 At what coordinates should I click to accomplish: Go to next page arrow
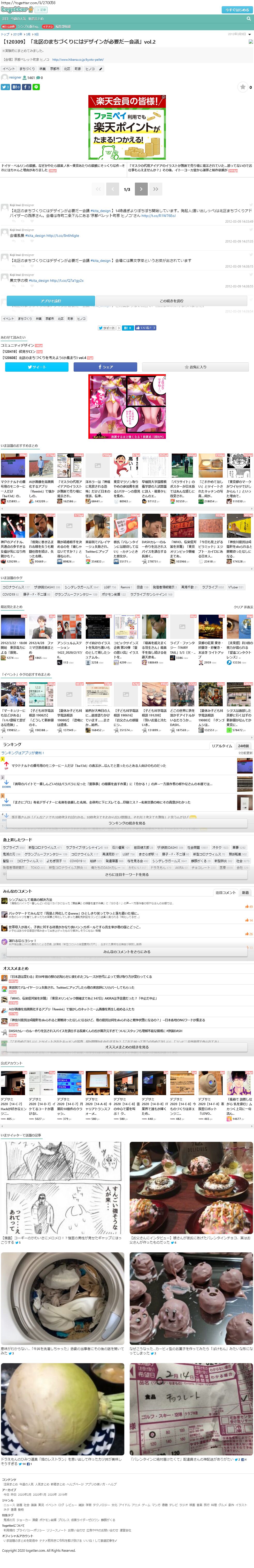(141, 189)
